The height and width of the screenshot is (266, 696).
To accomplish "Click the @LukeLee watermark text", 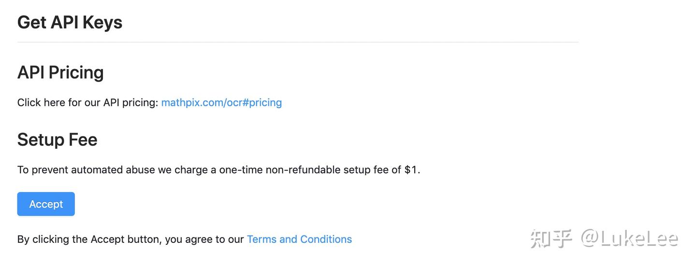I will point(629,239).
